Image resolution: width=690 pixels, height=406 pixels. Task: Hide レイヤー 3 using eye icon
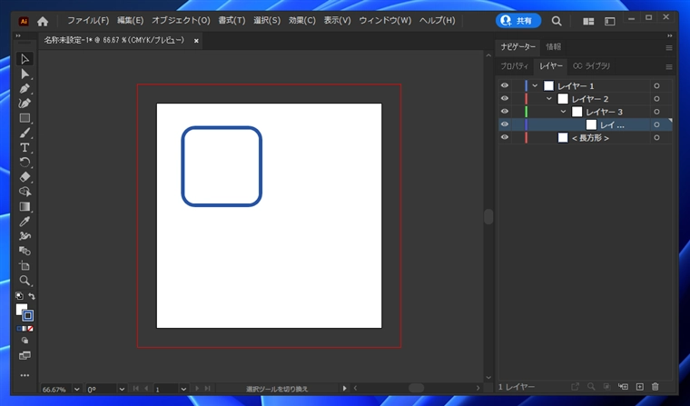tap(505, 112)
